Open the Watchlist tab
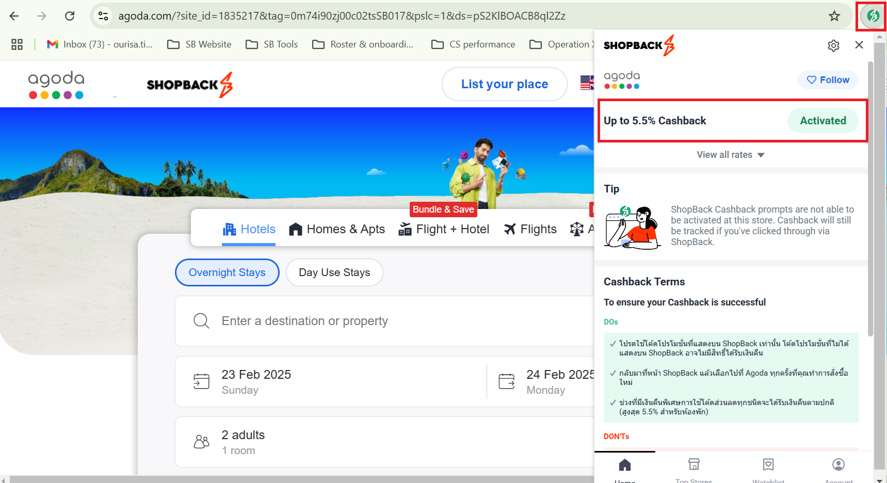This screenshot has width=887, height=483. pyautogui.click(x=768, y=469)
